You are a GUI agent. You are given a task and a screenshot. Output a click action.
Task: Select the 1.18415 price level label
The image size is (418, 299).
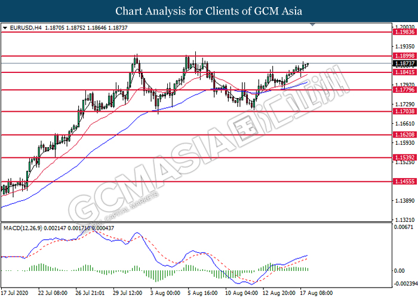pyautogui.click(x=405, y=72)
